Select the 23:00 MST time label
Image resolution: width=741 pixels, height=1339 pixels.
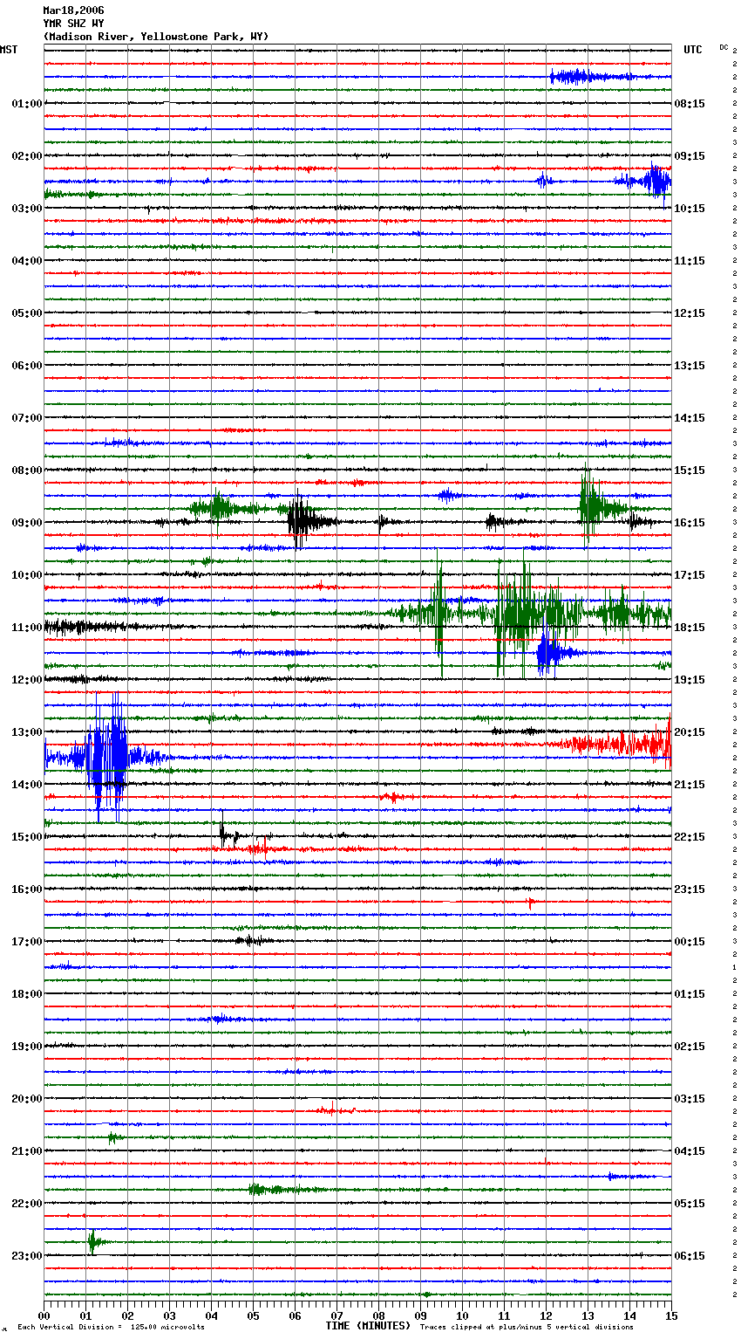coord(27,1256)
